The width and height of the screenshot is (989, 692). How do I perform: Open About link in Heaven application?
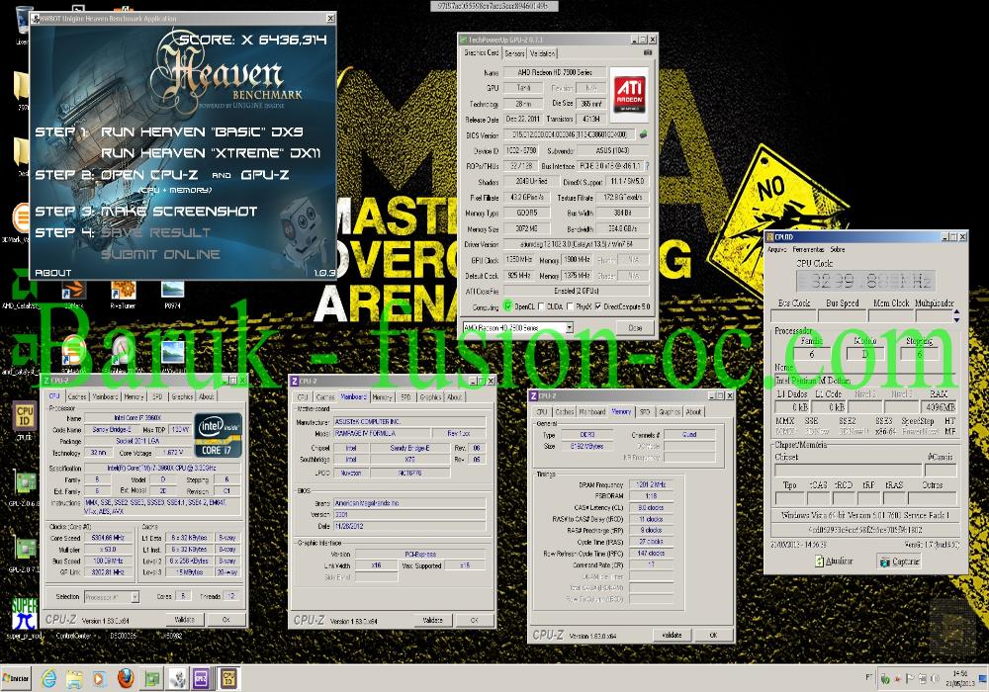[53, 273]
